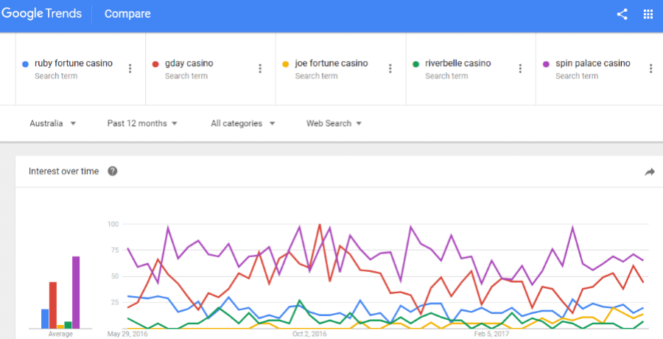Screen dimensions: 663x339
Task: Open more options for spin palace casino
Action: coord(650,68)
